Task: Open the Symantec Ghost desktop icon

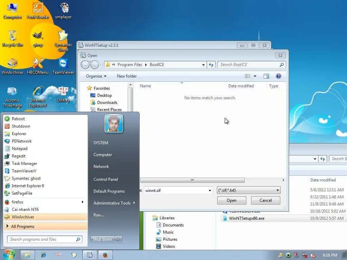Action: [63, 41]
